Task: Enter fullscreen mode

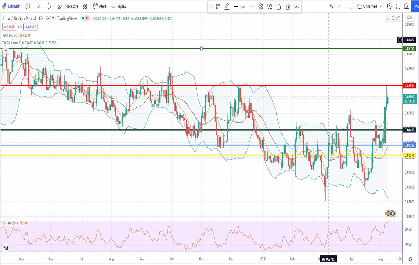Action: [x=398, y=6]
